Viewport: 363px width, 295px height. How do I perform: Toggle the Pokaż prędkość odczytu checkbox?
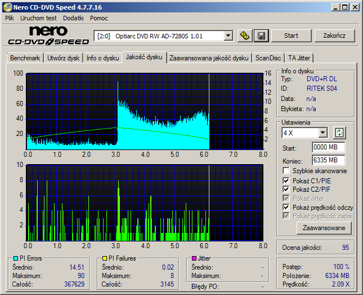click(x=286, y=207)
